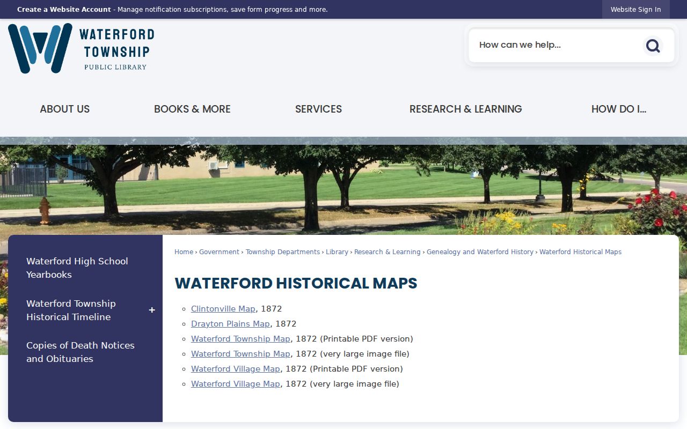Open the Clintonville Map link
The width and height of the screenshot is (687, 429).
tap(223, 309)
